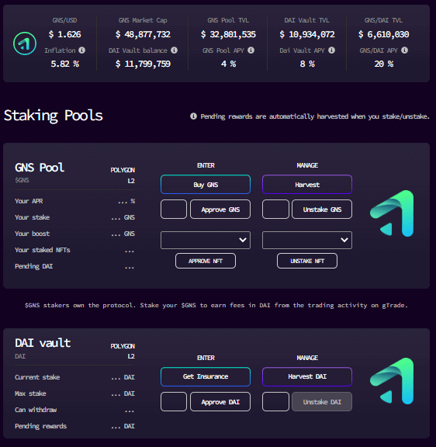Focus the amount field beside Approve DAI
The height and width of the screenshot is (447, 436).
tap(174, 402)
